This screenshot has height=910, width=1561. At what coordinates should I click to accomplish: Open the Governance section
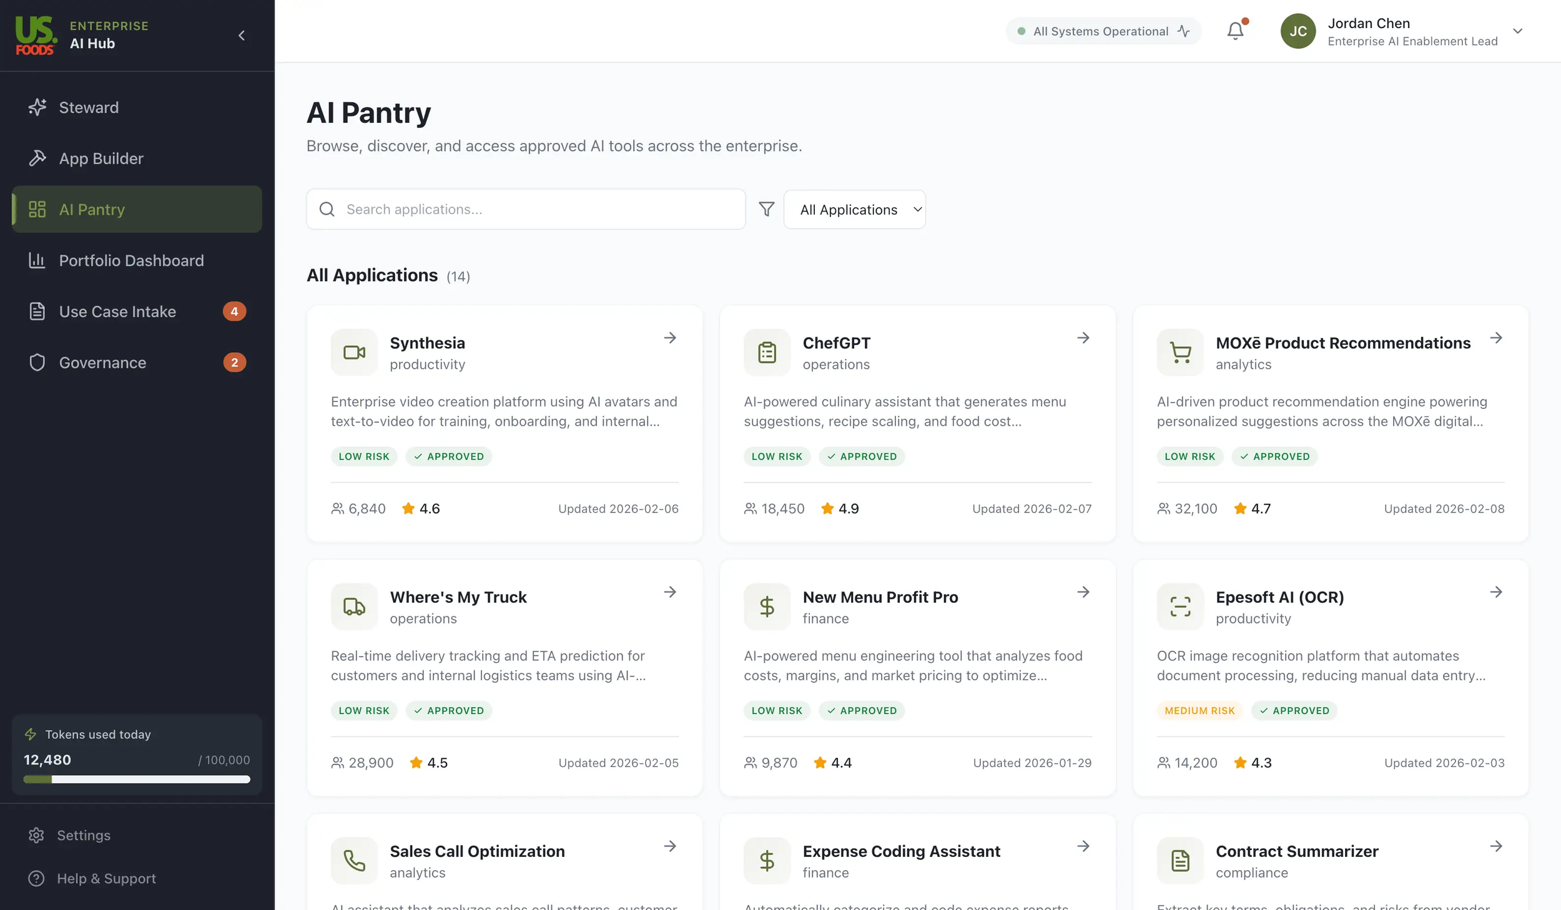[x=102, y=362]
